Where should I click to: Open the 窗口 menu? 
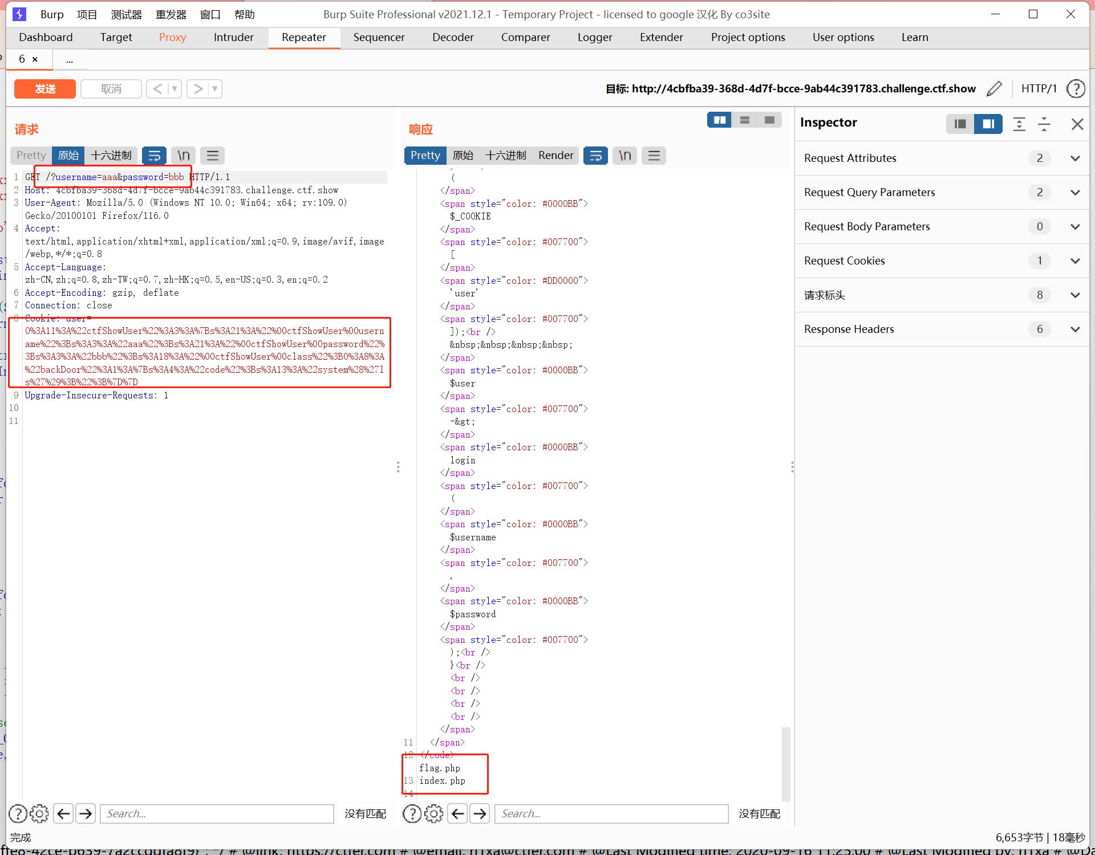pyautogui.click(x=210, y=15)
